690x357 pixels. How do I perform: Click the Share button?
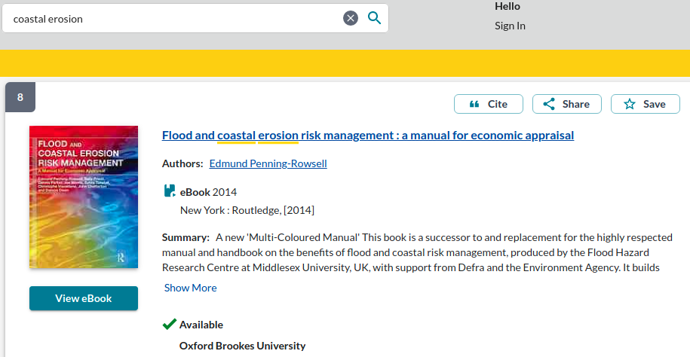[567, 104]
